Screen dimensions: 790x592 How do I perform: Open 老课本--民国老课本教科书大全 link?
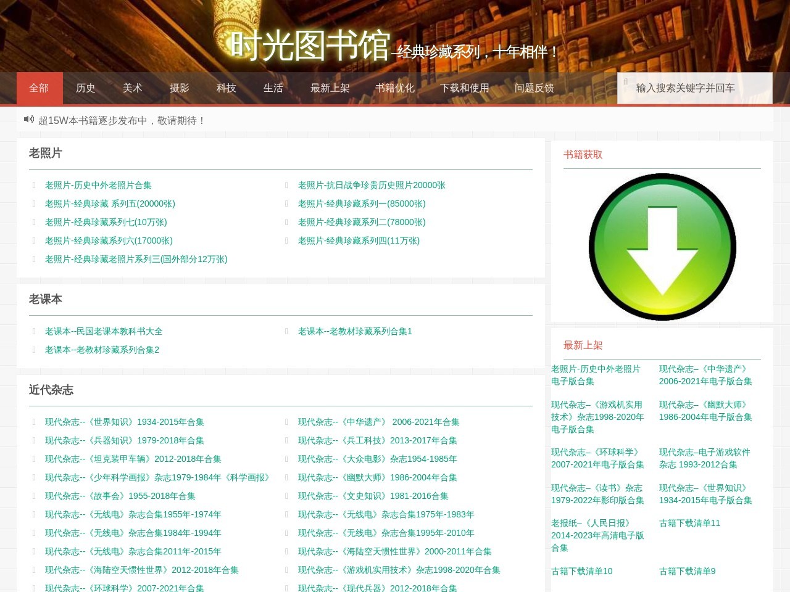(x=104, y=331)
